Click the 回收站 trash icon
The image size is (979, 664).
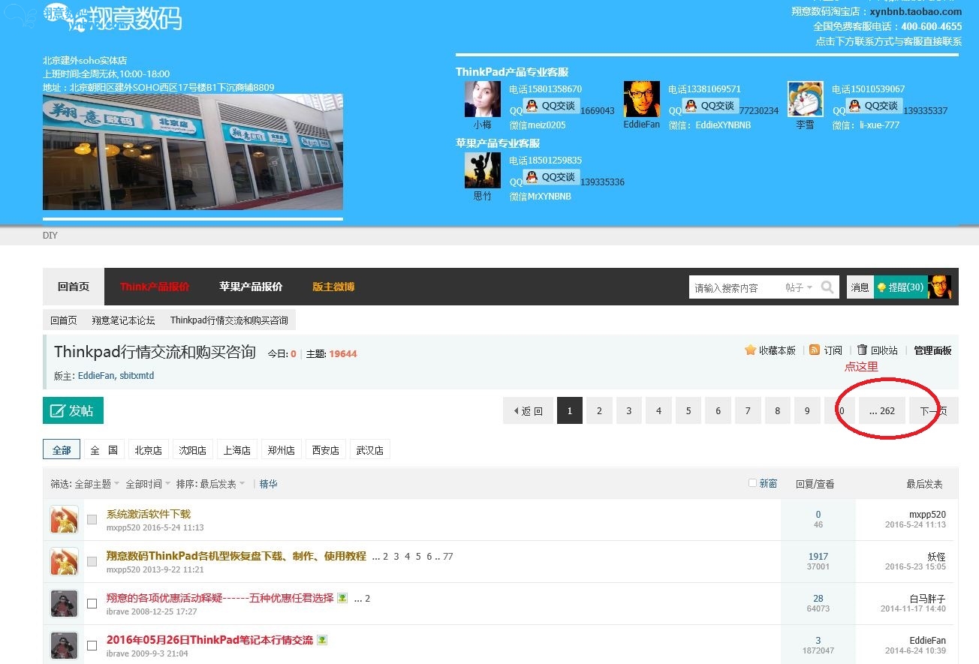pos(862,350)
